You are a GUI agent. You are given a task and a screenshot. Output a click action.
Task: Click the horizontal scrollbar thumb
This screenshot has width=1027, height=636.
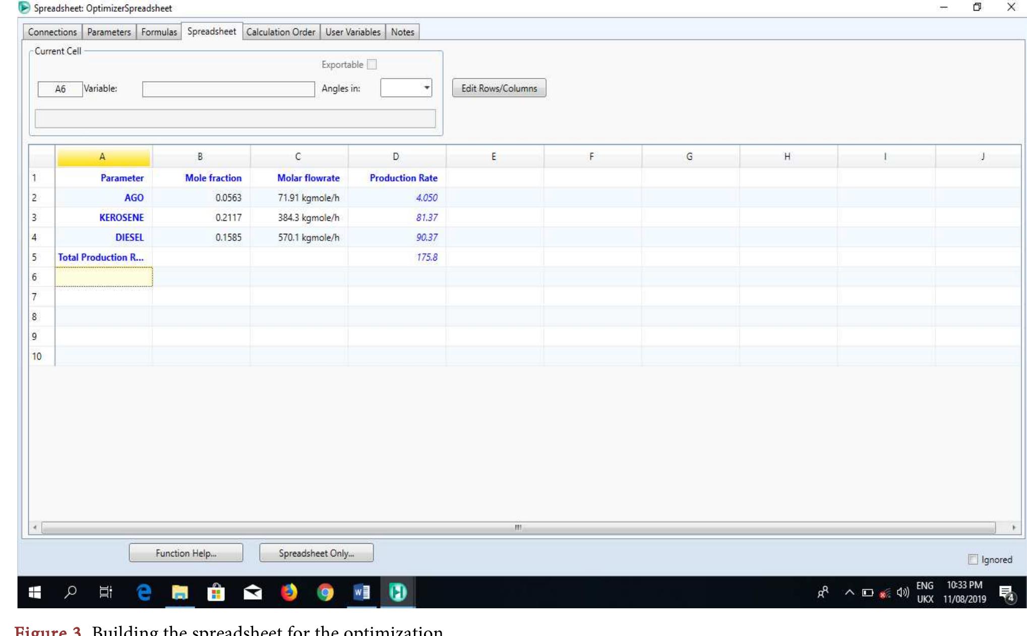click(518, 528)
